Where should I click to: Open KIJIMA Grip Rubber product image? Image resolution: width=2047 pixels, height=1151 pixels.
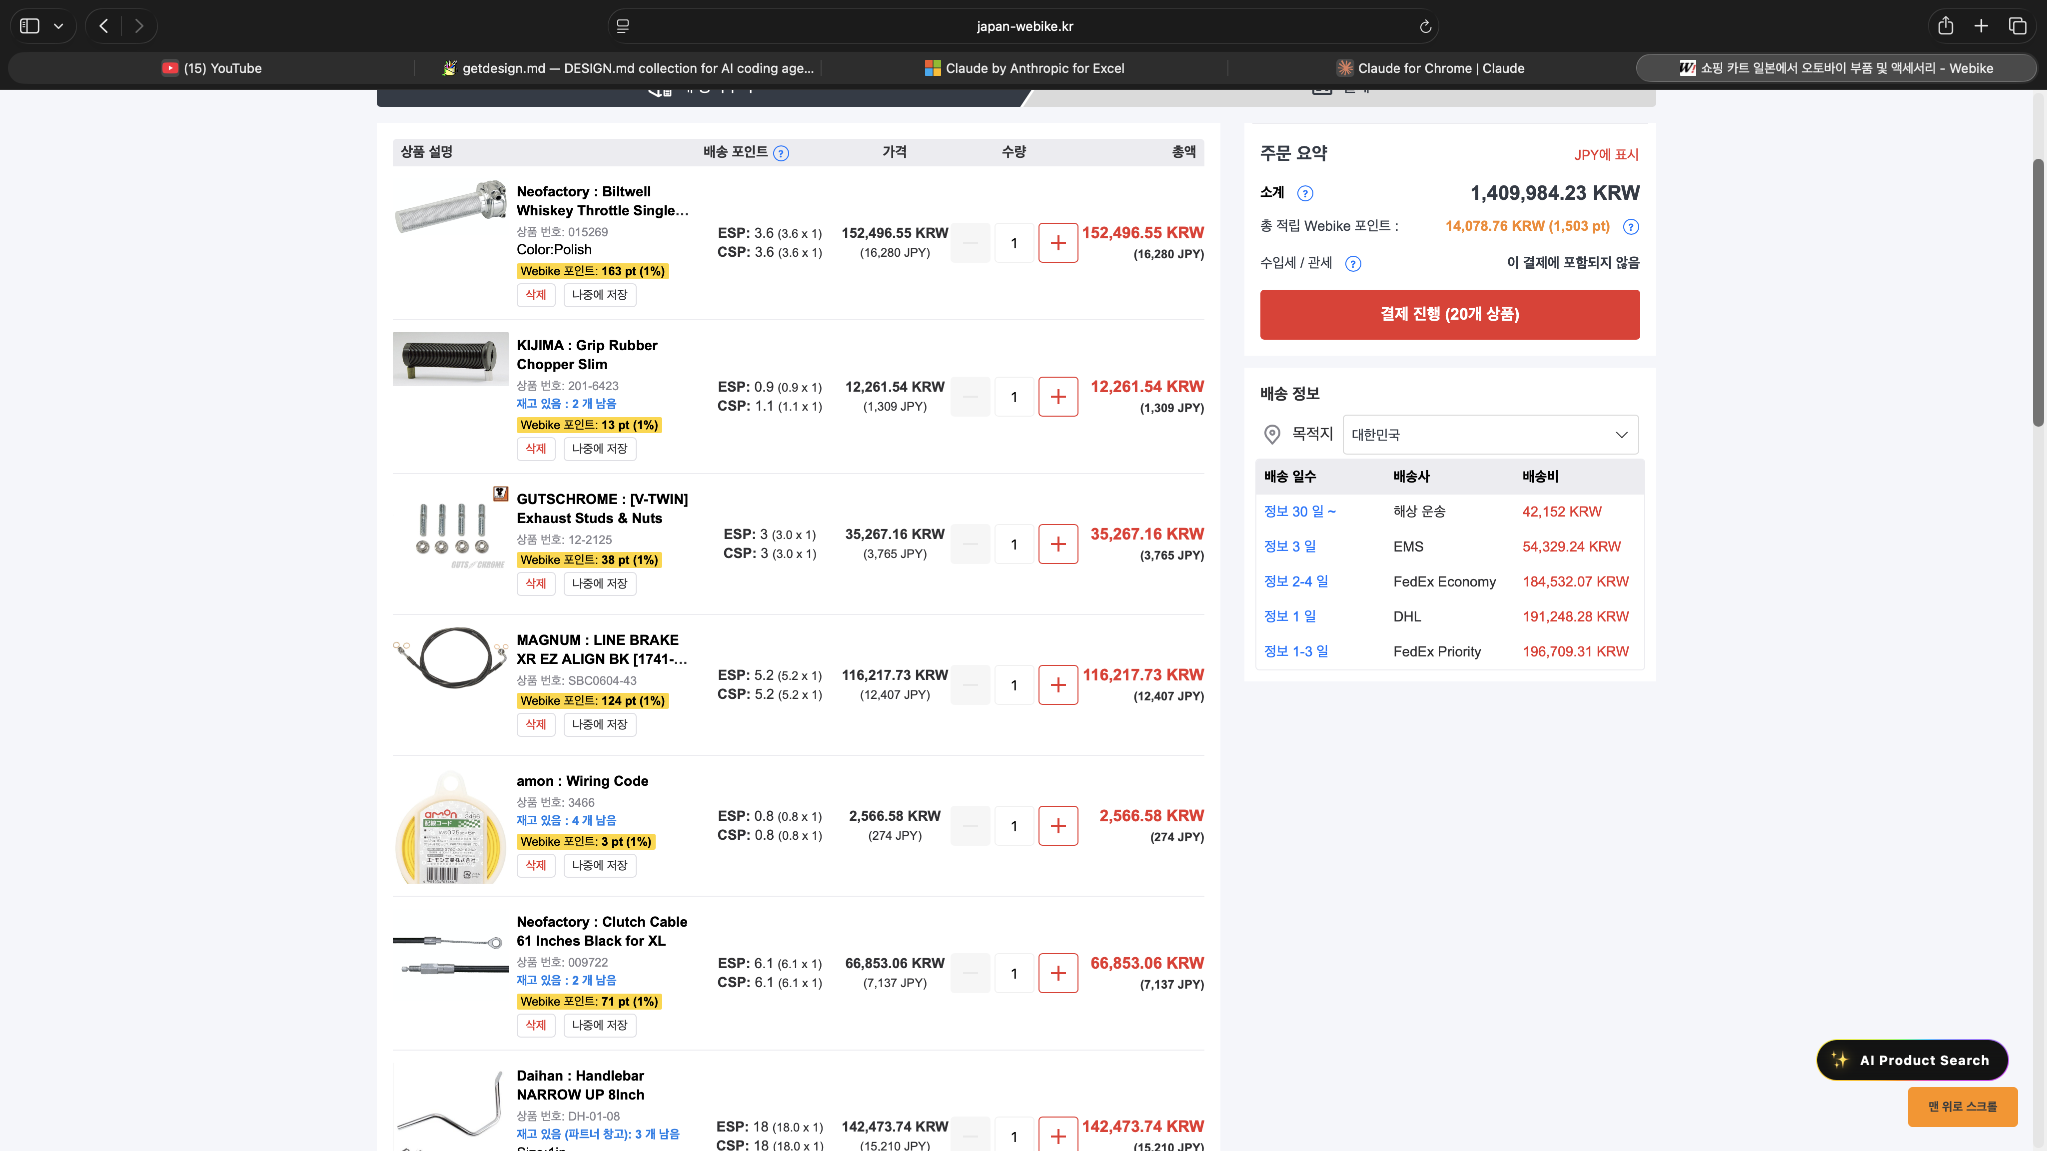(x=451, y=359)
